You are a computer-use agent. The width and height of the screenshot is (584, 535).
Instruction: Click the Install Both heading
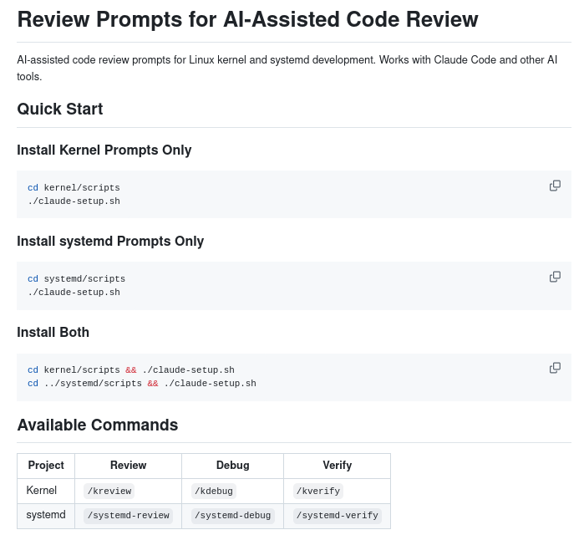pos(53,333)
